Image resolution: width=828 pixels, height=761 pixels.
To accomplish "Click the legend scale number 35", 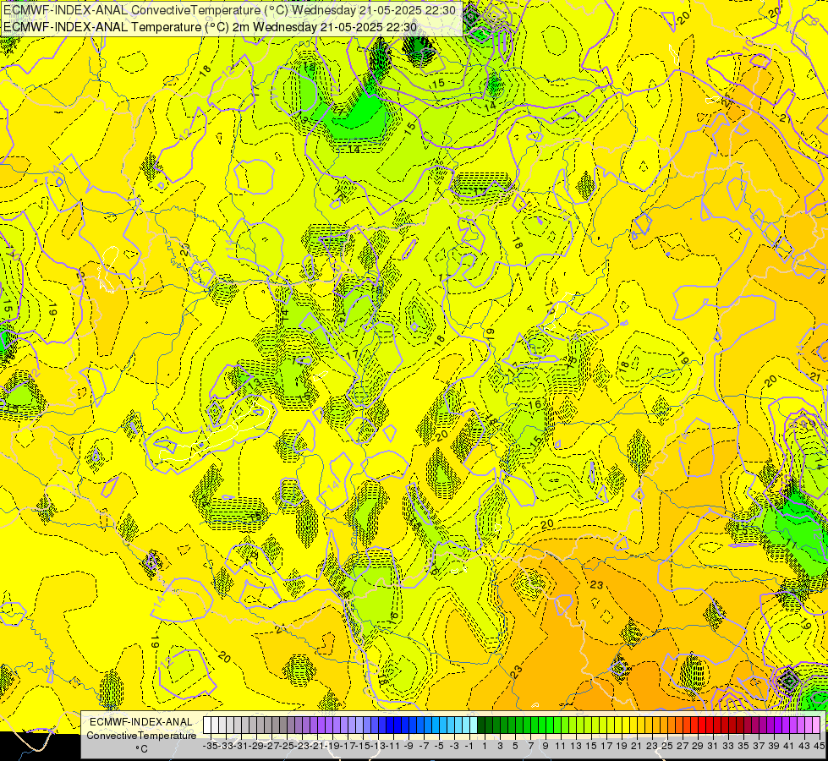I will pyautogui.click(x=743, y=746).
